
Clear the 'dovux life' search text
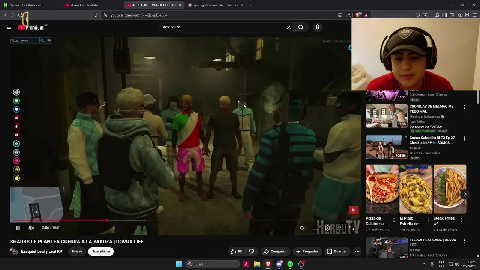click(x=289, y=27)
